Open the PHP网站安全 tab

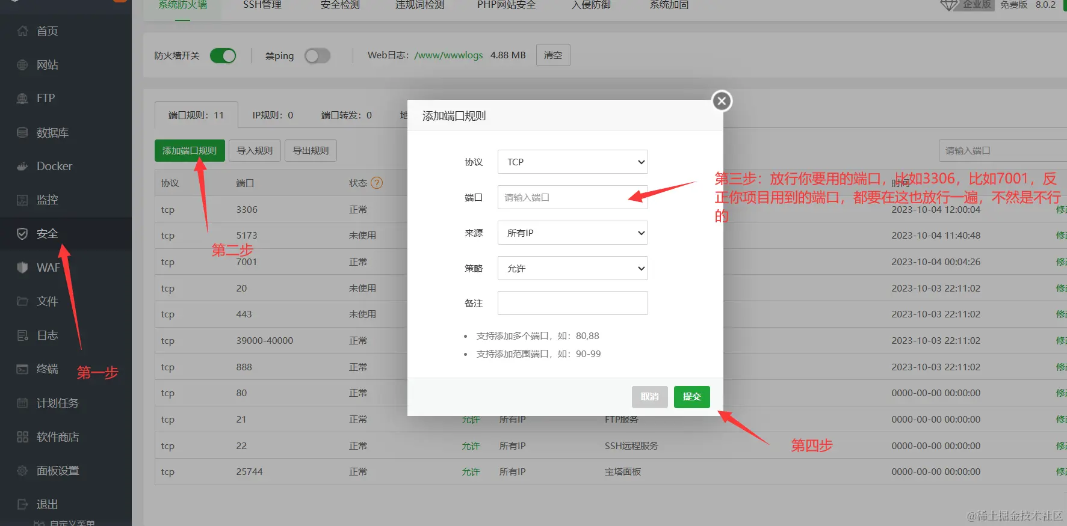coord(506,5)
